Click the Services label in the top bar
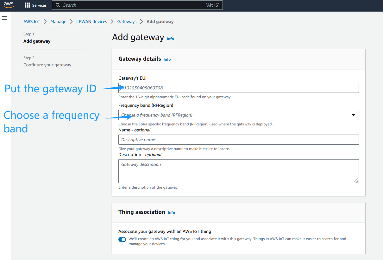The image size is (383, 260). coord(39,5)
